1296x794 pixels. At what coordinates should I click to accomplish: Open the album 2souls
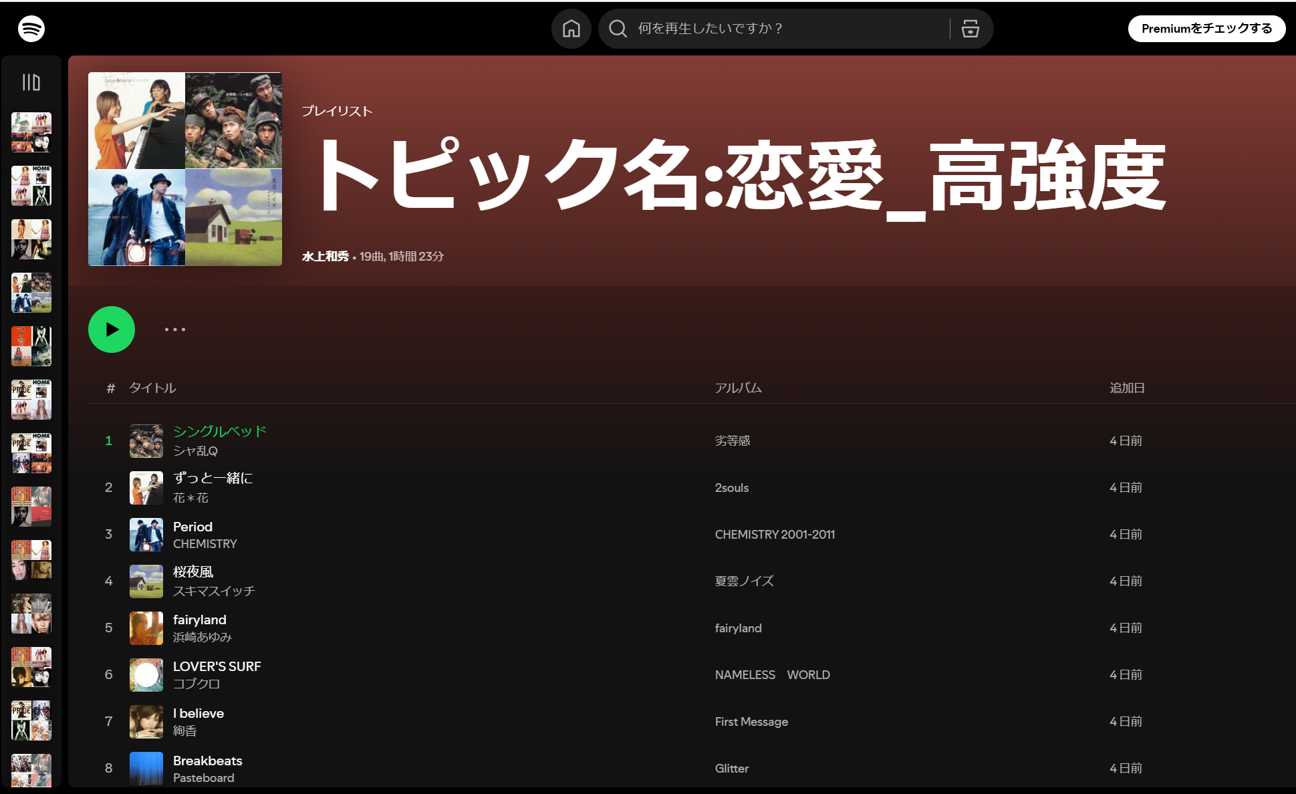pyautogui.click(x=732, y=488)
